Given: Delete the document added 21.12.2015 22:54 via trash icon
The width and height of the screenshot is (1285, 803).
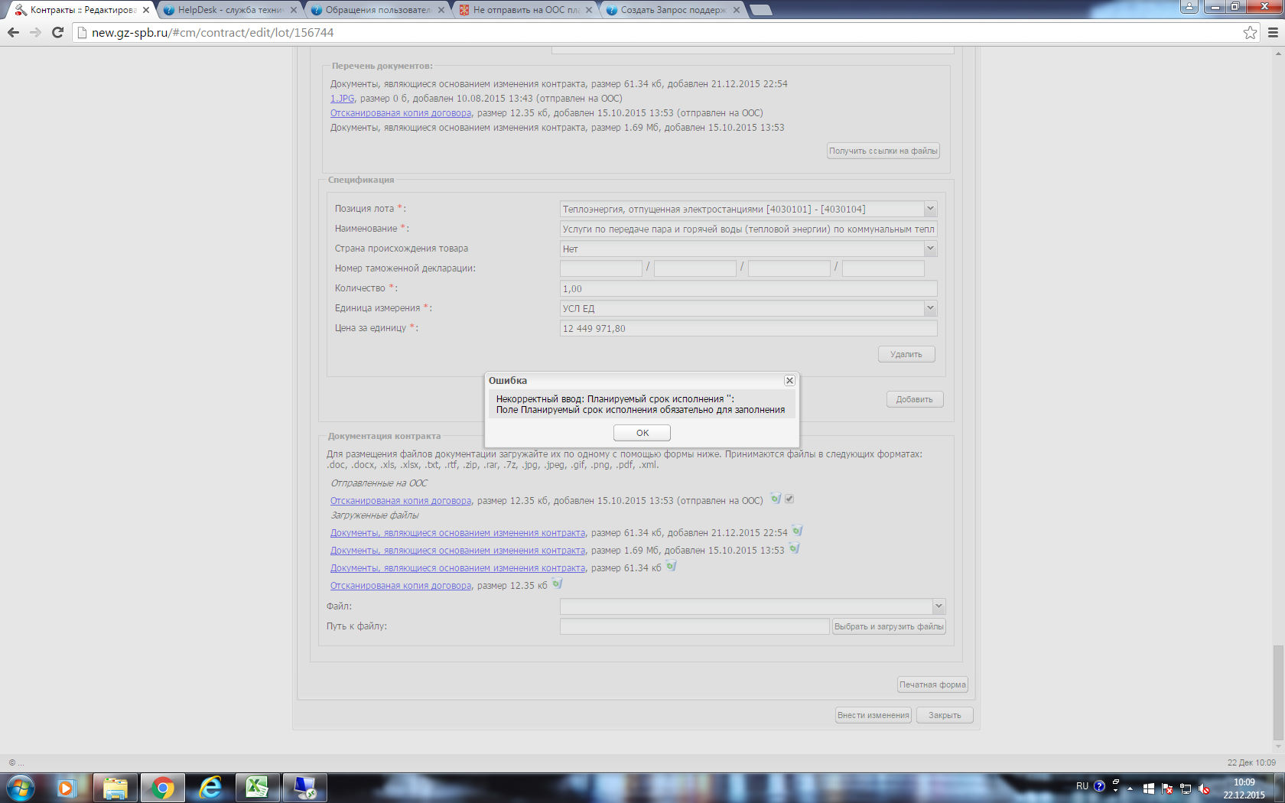Looking at the screenshot, I should [797, 531].
